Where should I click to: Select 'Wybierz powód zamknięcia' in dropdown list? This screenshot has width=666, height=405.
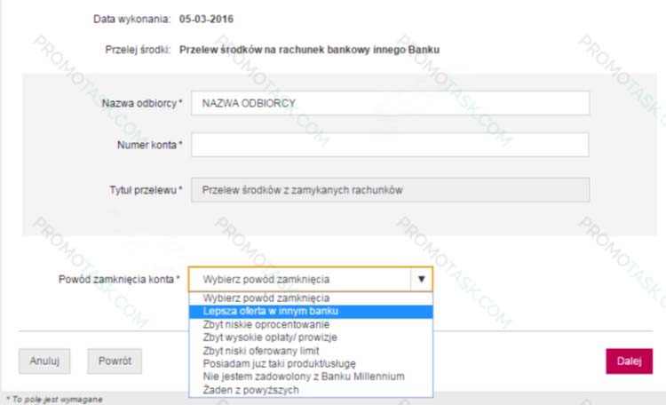(x=311, y=298)
